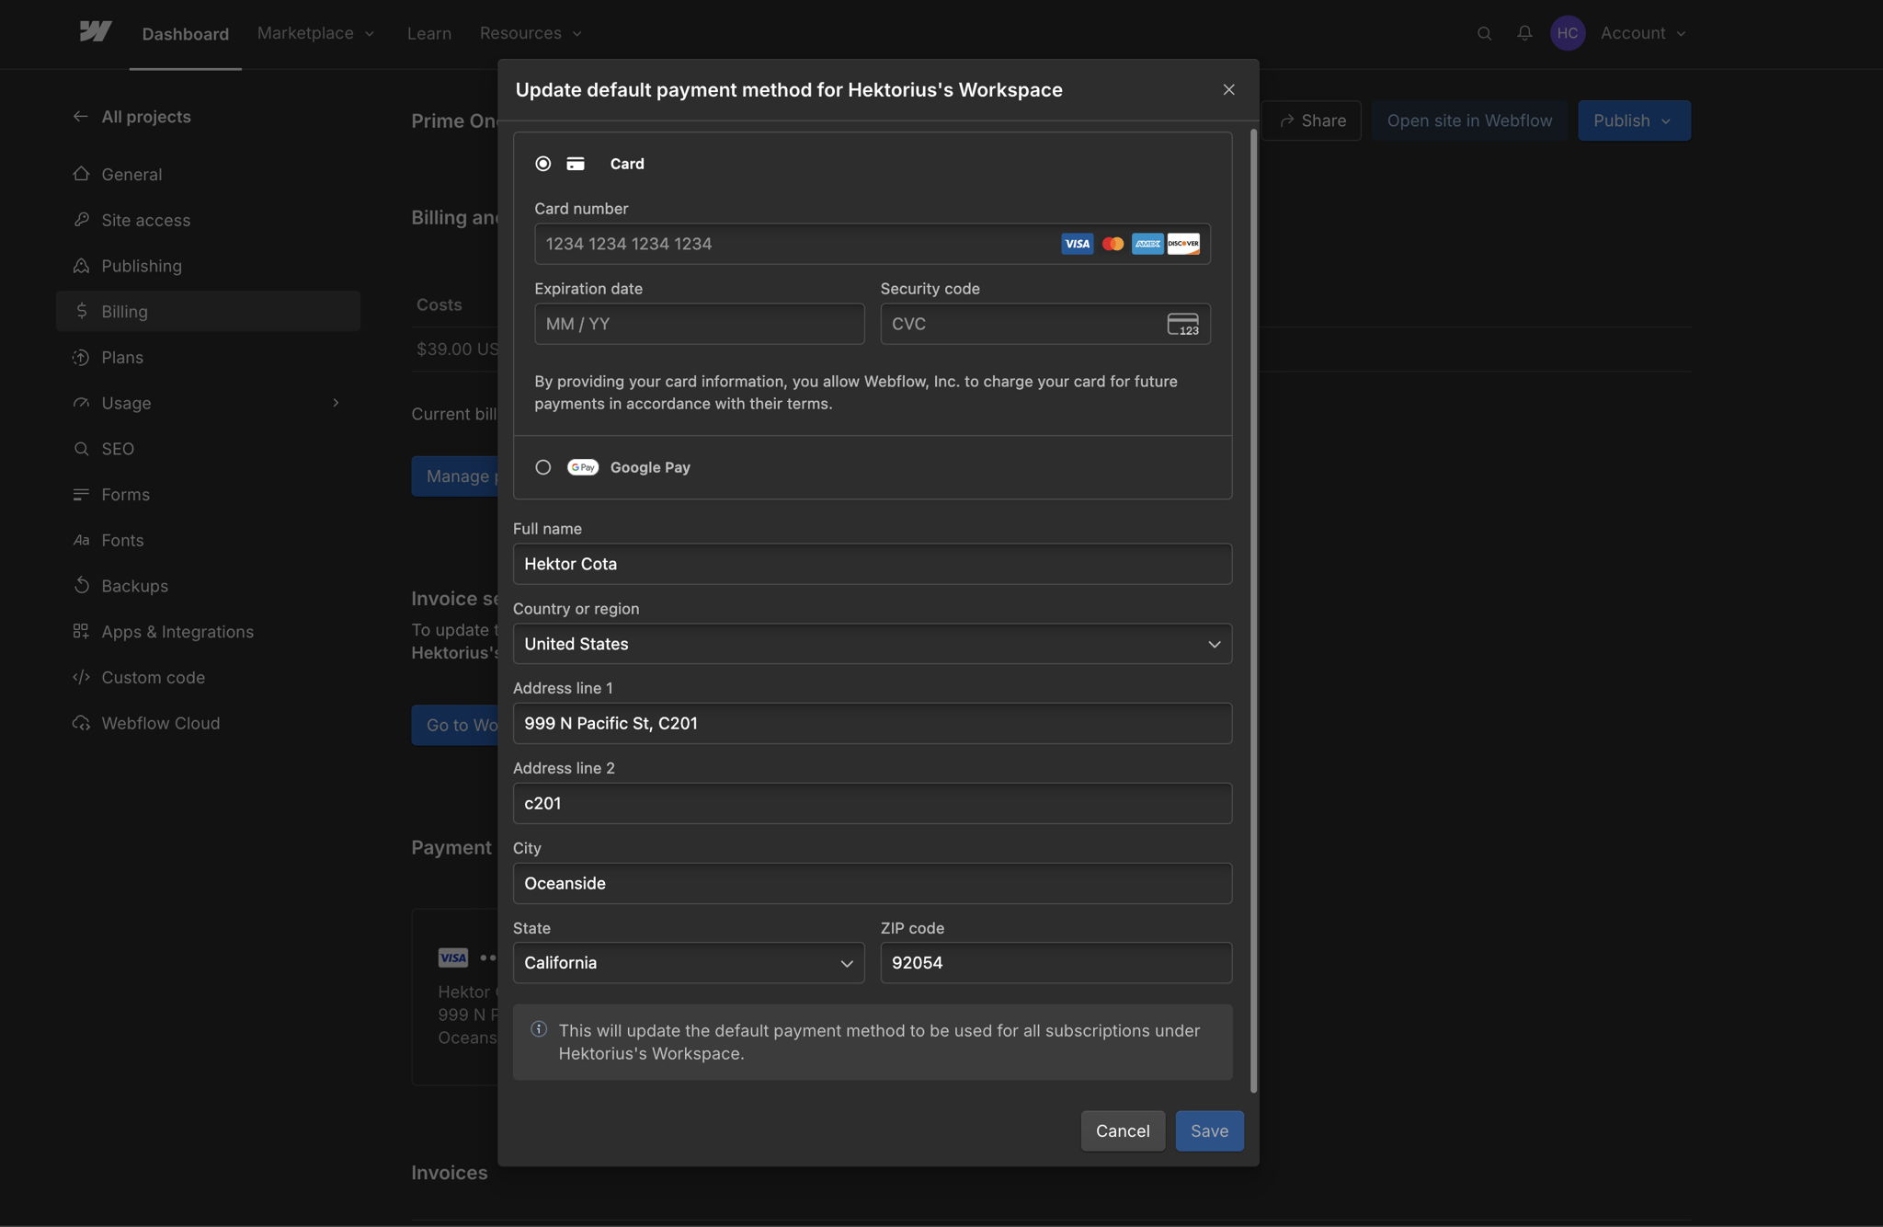Screen dimensions: 1883x1227
Task: Close the payment method dialog
Action: click(x=1228, y=89)
